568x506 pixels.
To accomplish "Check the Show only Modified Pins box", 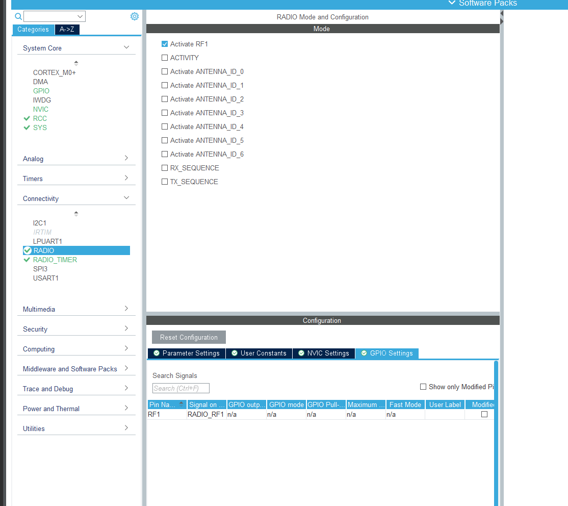I will click(x=423, y=387).
